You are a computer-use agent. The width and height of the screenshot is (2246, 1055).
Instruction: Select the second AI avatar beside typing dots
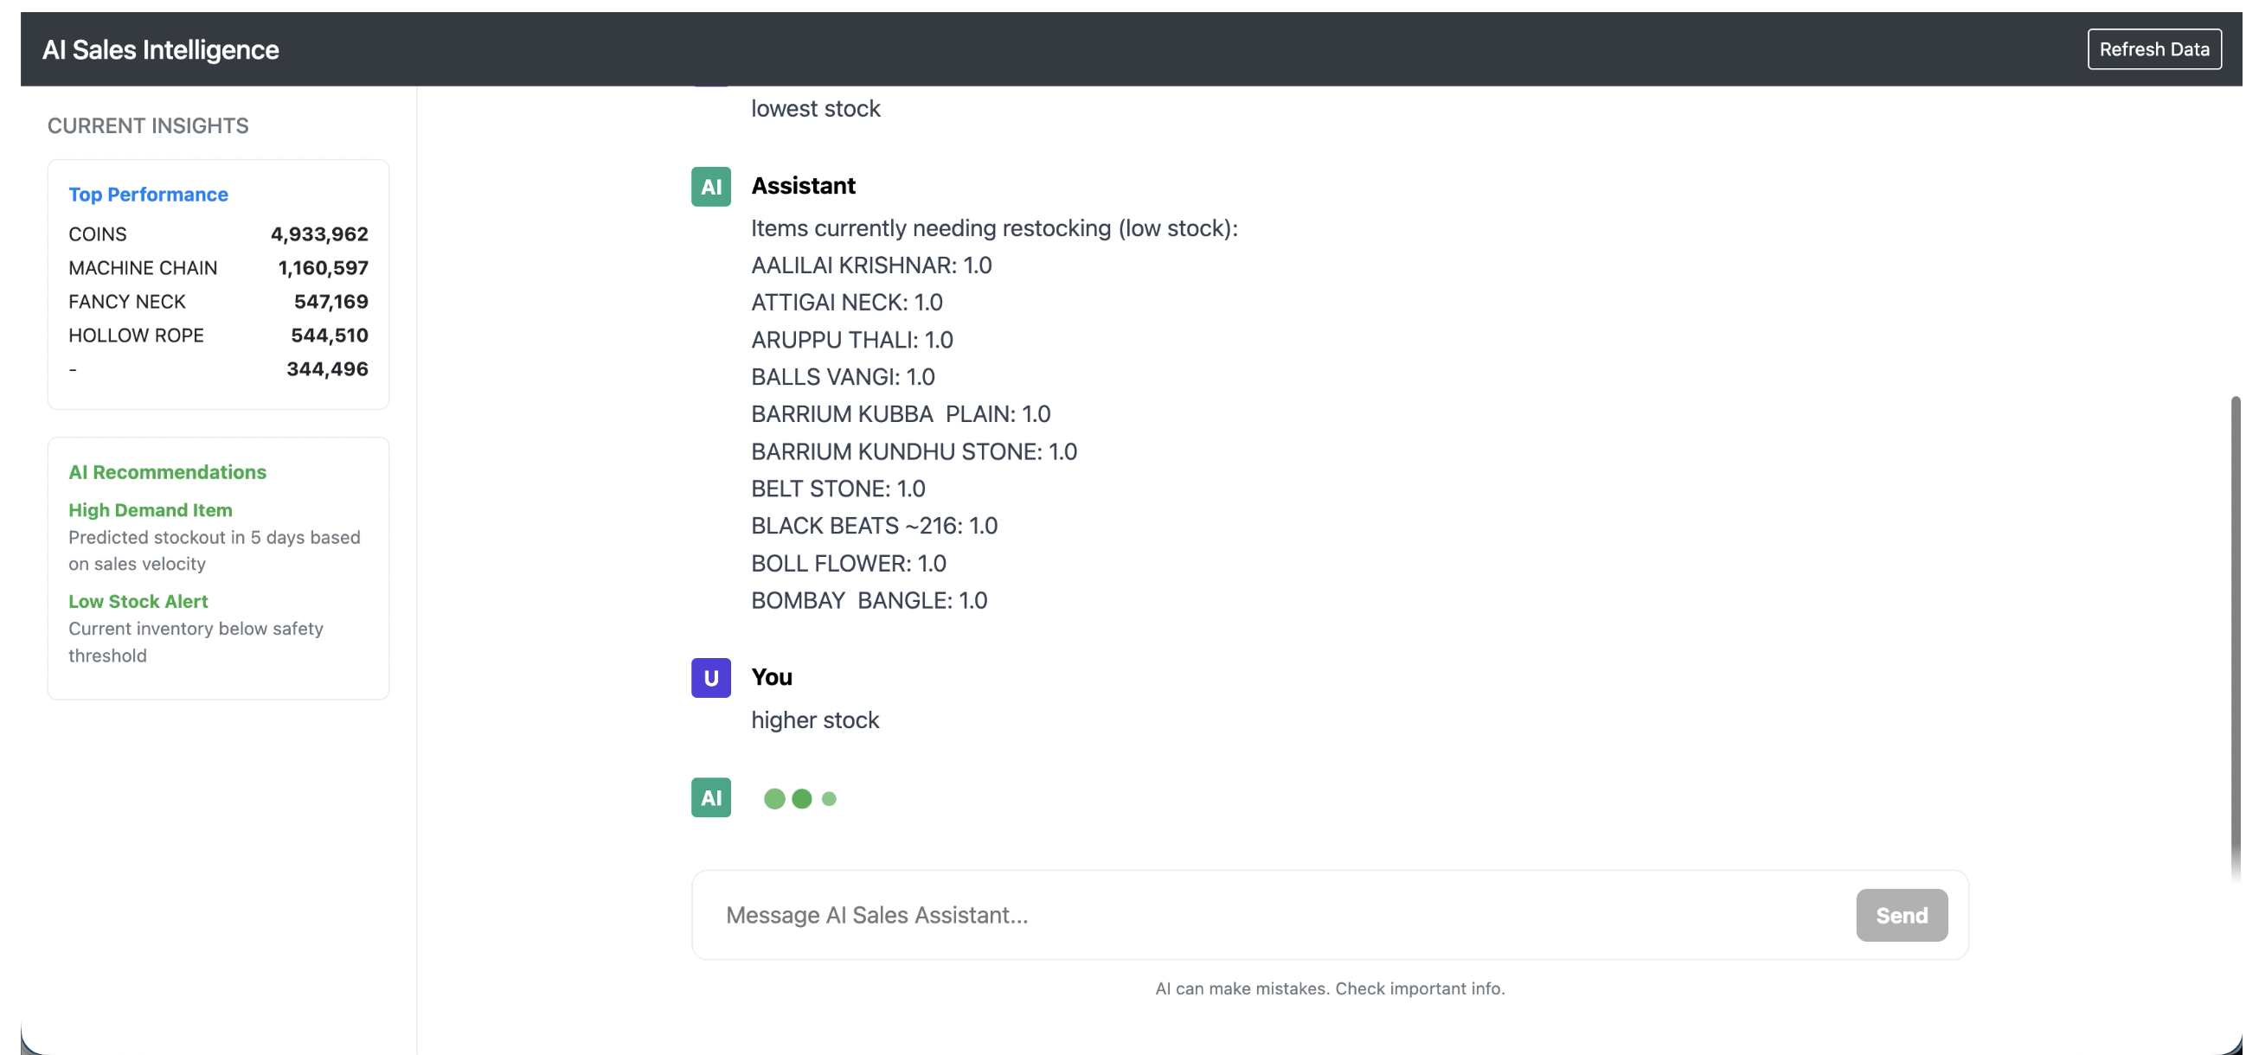[710, 797]
